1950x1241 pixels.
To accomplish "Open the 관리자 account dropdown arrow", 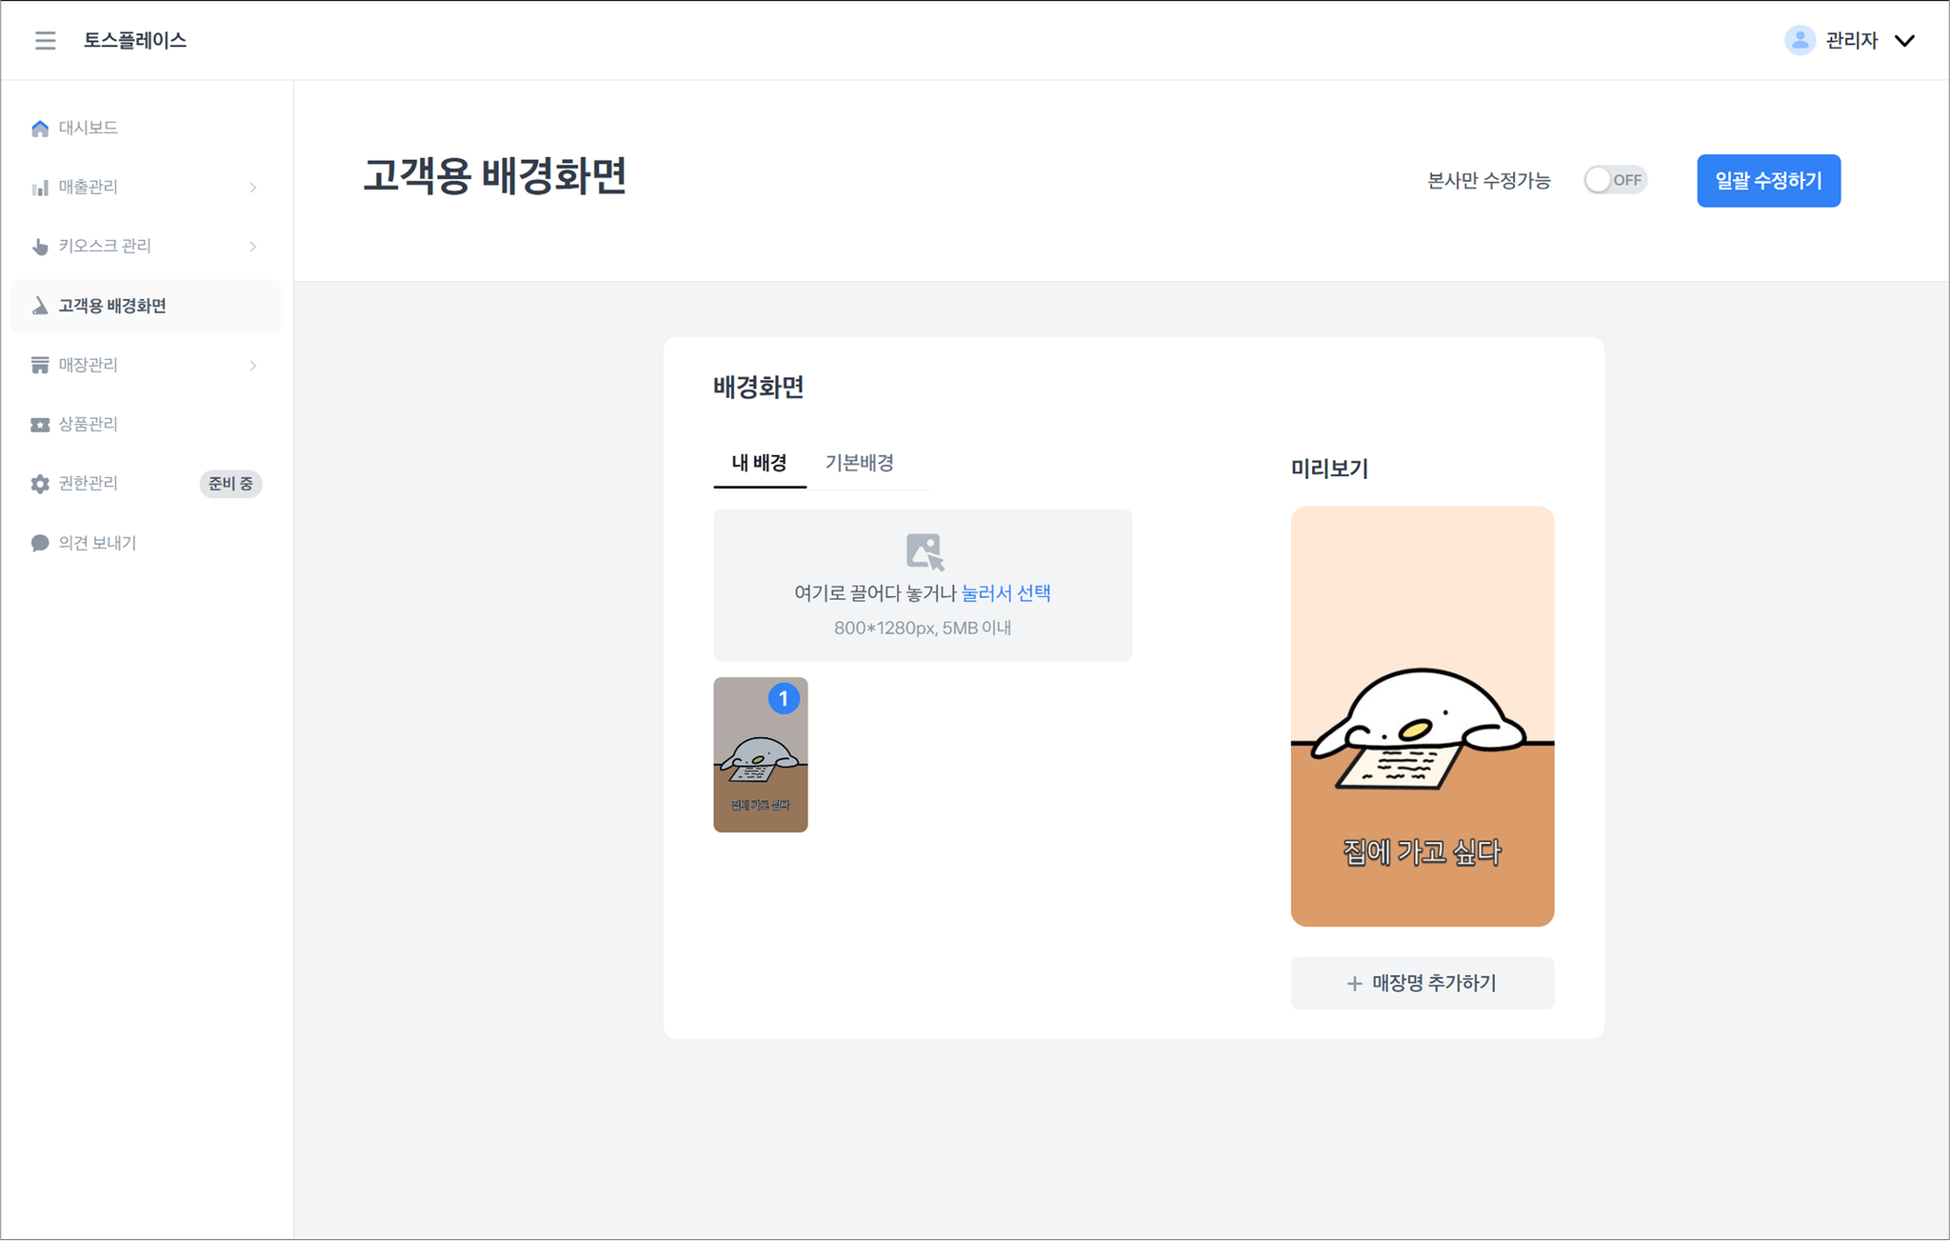I will click(x=1904, y=41).
